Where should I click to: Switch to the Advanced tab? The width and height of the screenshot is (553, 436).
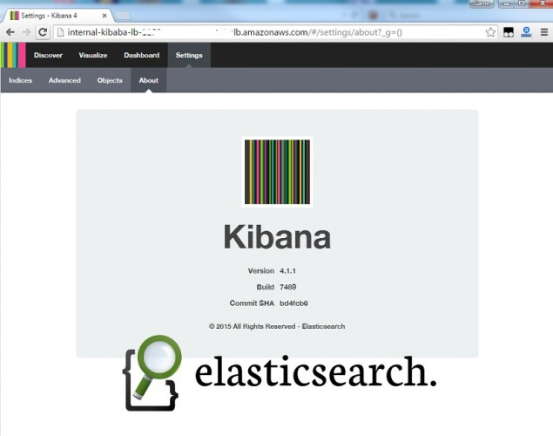(x=64, y=80)
